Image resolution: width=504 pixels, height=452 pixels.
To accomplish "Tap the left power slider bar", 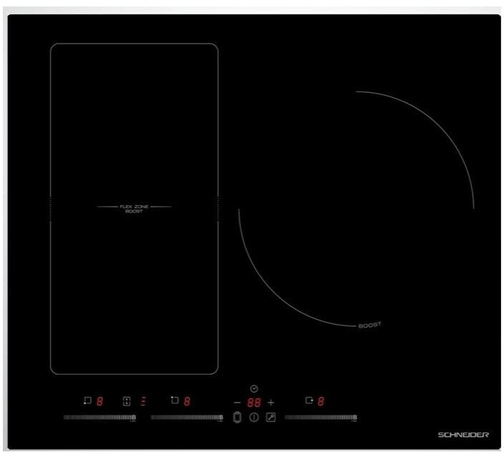I will click(x=98, y=417).
